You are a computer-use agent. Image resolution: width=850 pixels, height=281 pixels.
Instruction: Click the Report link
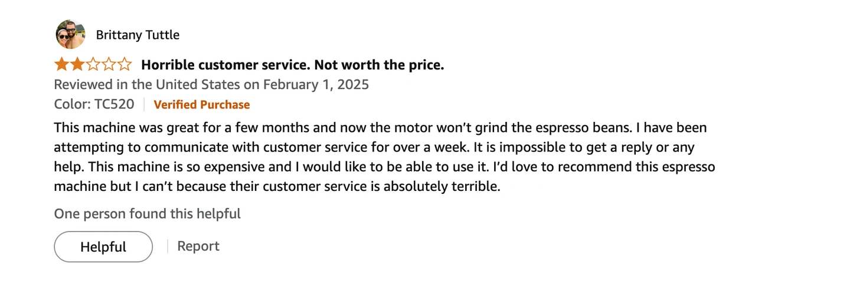[198, 246]
